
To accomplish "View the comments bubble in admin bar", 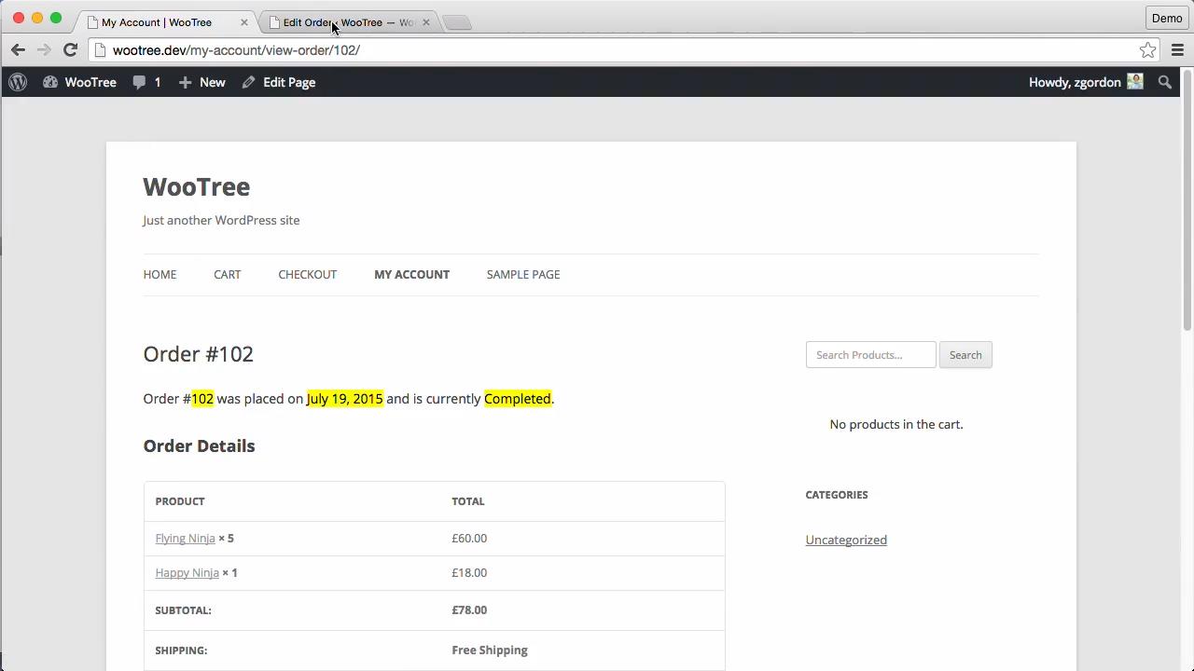I will coord(146,82).
